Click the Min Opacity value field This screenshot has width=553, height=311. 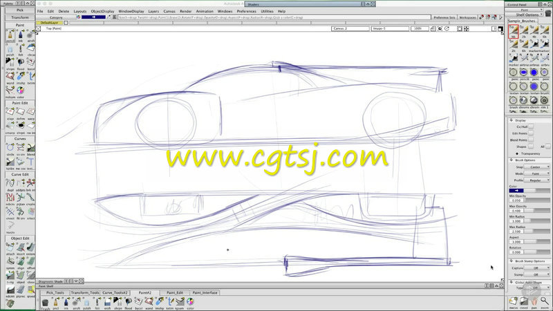pos(516,200)
